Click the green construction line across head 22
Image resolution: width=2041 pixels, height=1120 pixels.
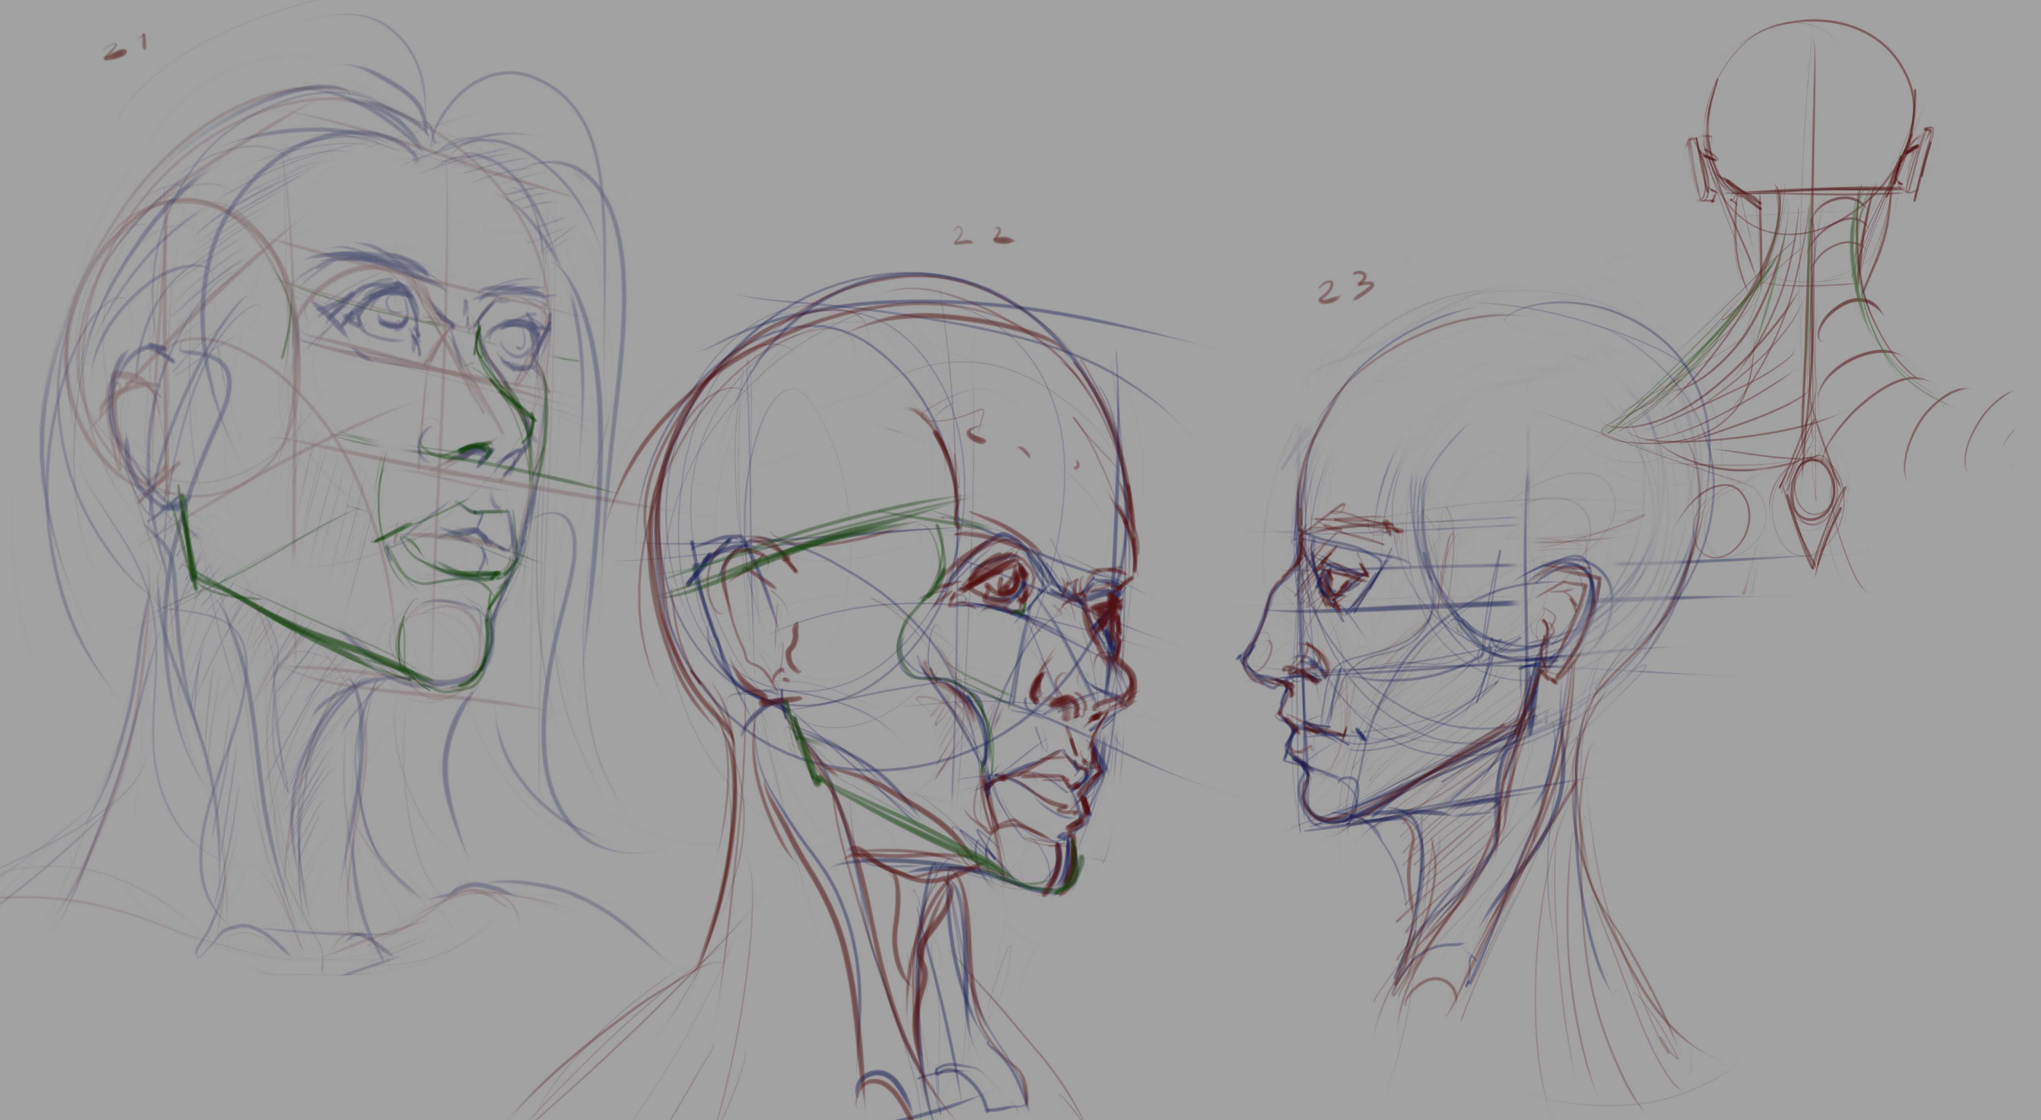coord(832,547)
